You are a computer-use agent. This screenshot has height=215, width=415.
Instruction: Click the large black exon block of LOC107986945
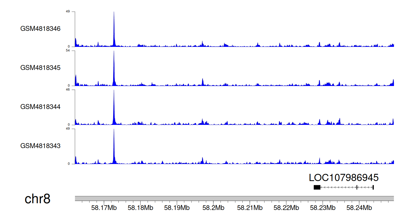pyautogui.click(x=317, y=187)
